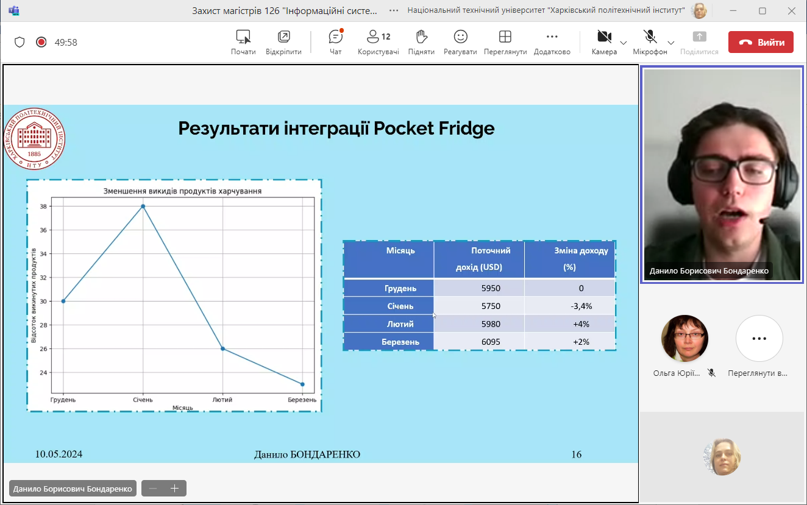Click the red recording indicator
This screenshot has width=807, height=505.
(x=41, y=42)
